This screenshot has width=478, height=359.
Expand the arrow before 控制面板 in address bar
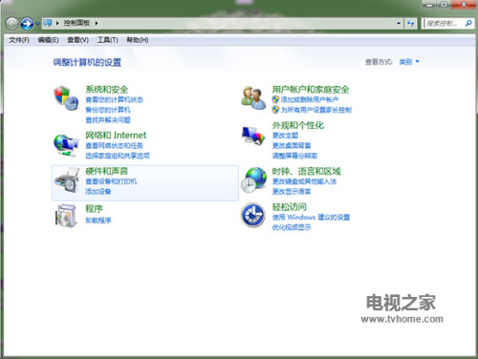click(x=57, y=23)
